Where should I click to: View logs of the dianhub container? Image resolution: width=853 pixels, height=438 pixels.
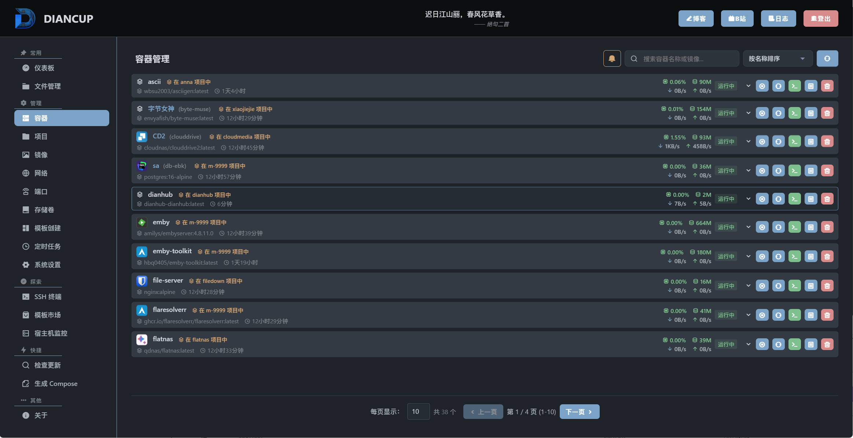point(811,199)
